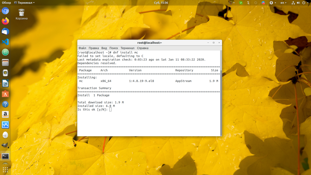The image size is (311, 175).
Task: Open the Amazon launcher icon
Action: (x=5, y=115)
